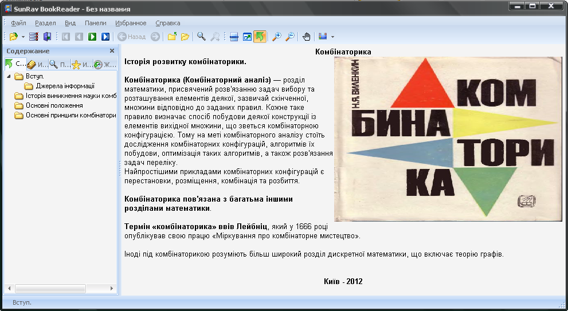Image resolution: width=568 pixels, height=311 pixels.
Task: Select Вступ. in the contents tree
Action: tap(35, 76)
